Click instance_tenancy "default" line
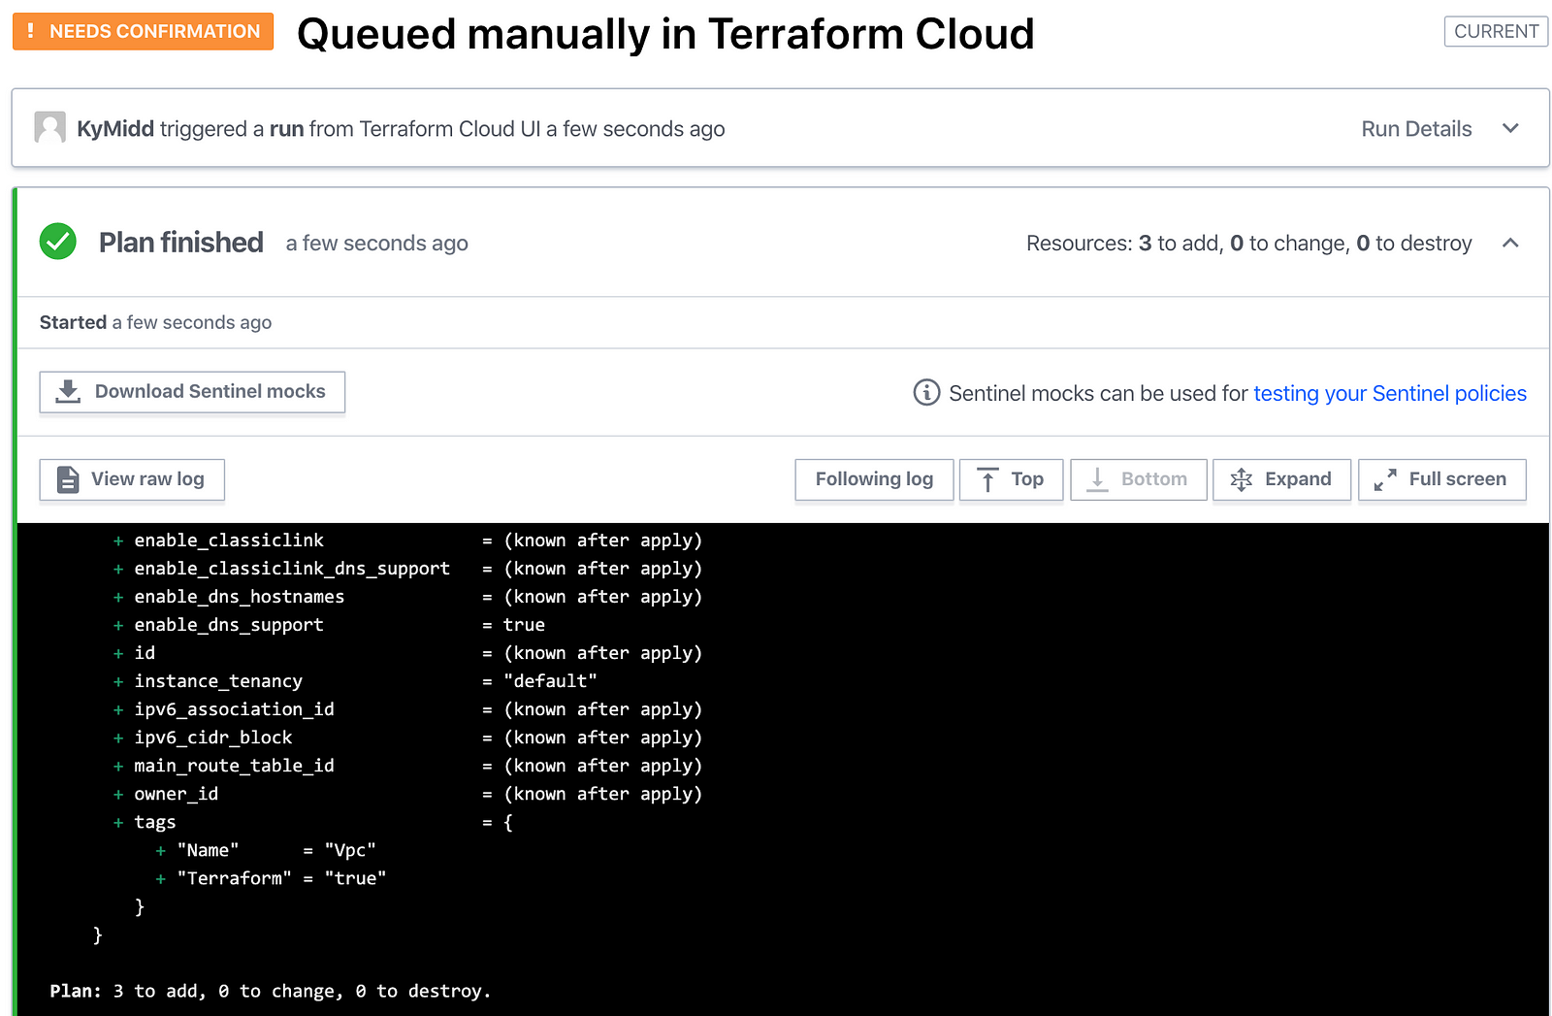Screen dimensions: 1552x1016 (x=355, y=681)
